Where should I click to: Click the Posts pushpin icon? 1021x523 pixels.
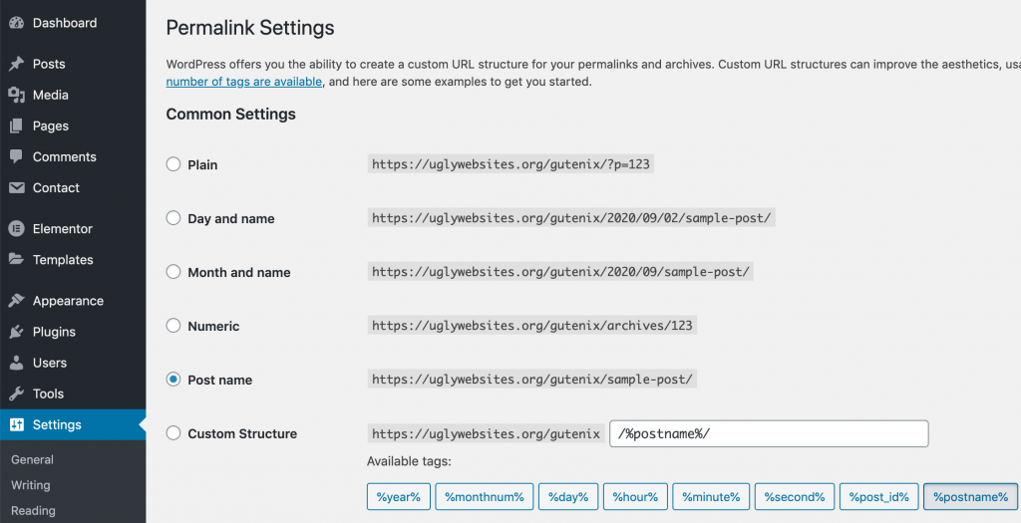point(16,64)
